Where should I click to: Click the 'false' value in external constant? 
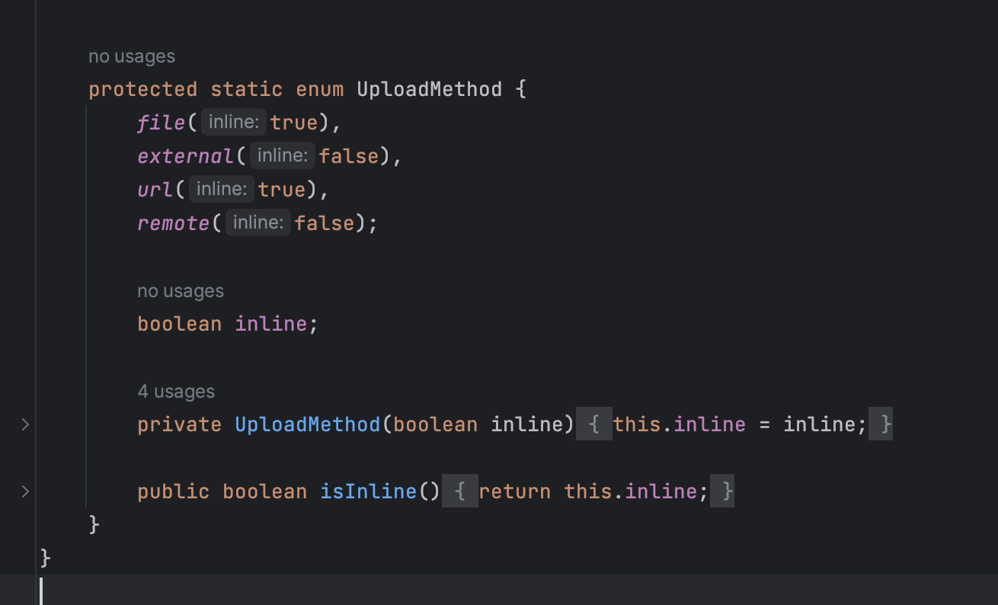pos(349,156)
